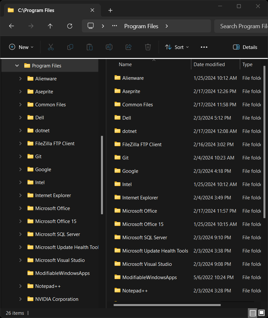
Task: Sort by the Type column header
Action: (x=247, y=64)
